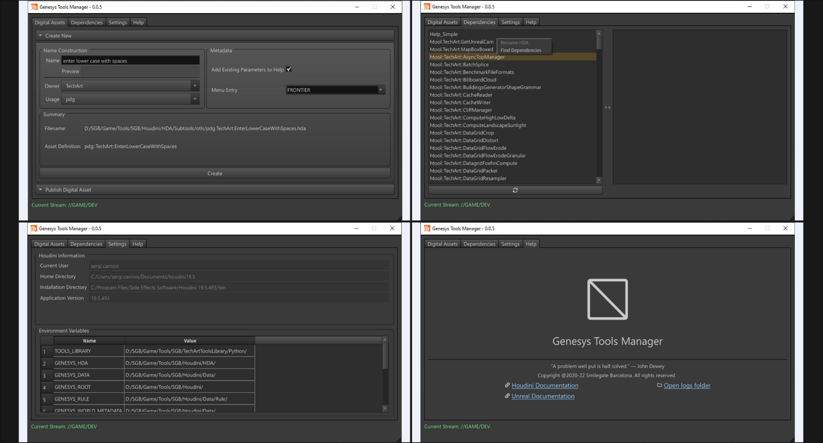Viewport: 823px width, 443px height.
Task: Open the Open logs folder link
Action: (687, 385)
